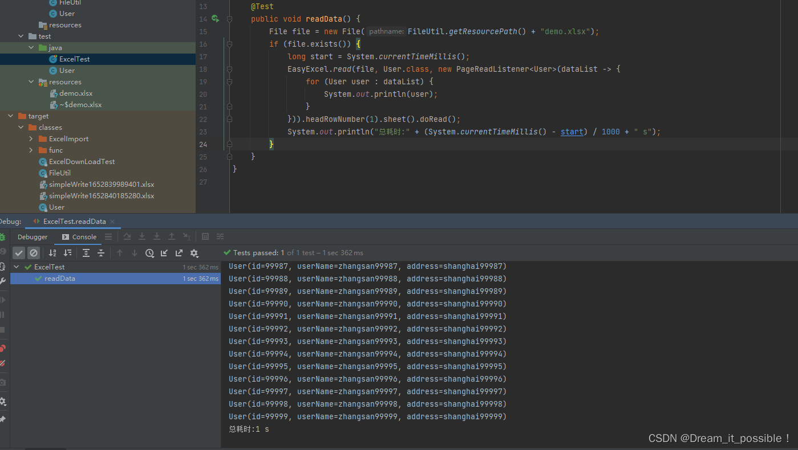Click the @Test annotation in editor
The width and height of the screenshot is (798, 450).
click(262, 6)
